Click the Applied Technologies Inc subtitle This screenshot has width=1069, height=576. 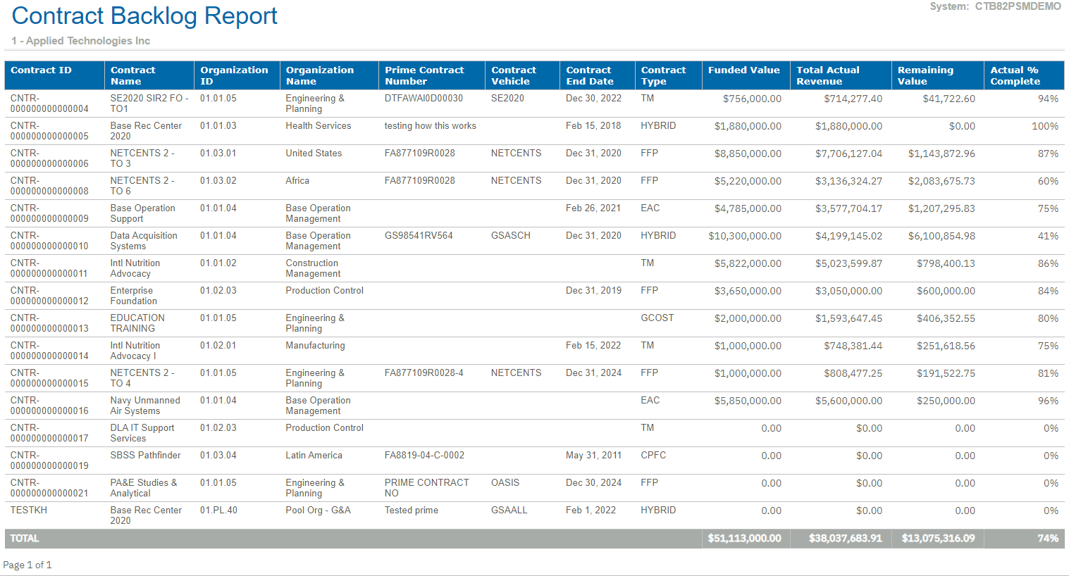[81, 41]
